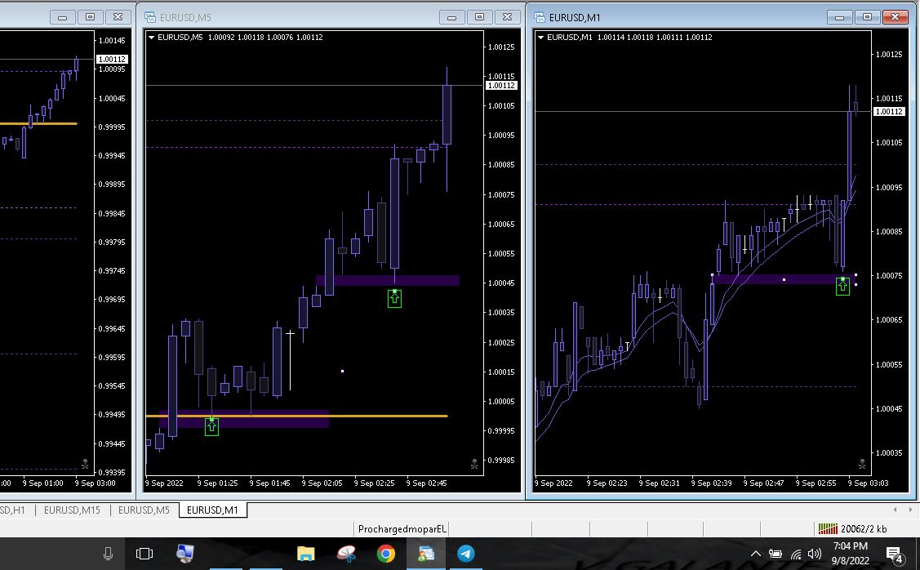Viewport: 920px width, 570px height.
Task: Close the EURUSD,M1 chart window
Action: tap(896, 17)
